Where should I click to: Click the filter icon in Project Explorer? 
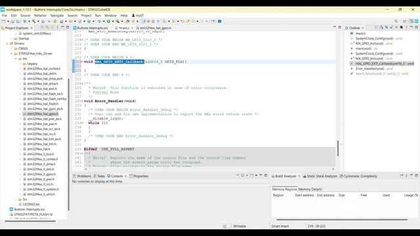point(52,28)
